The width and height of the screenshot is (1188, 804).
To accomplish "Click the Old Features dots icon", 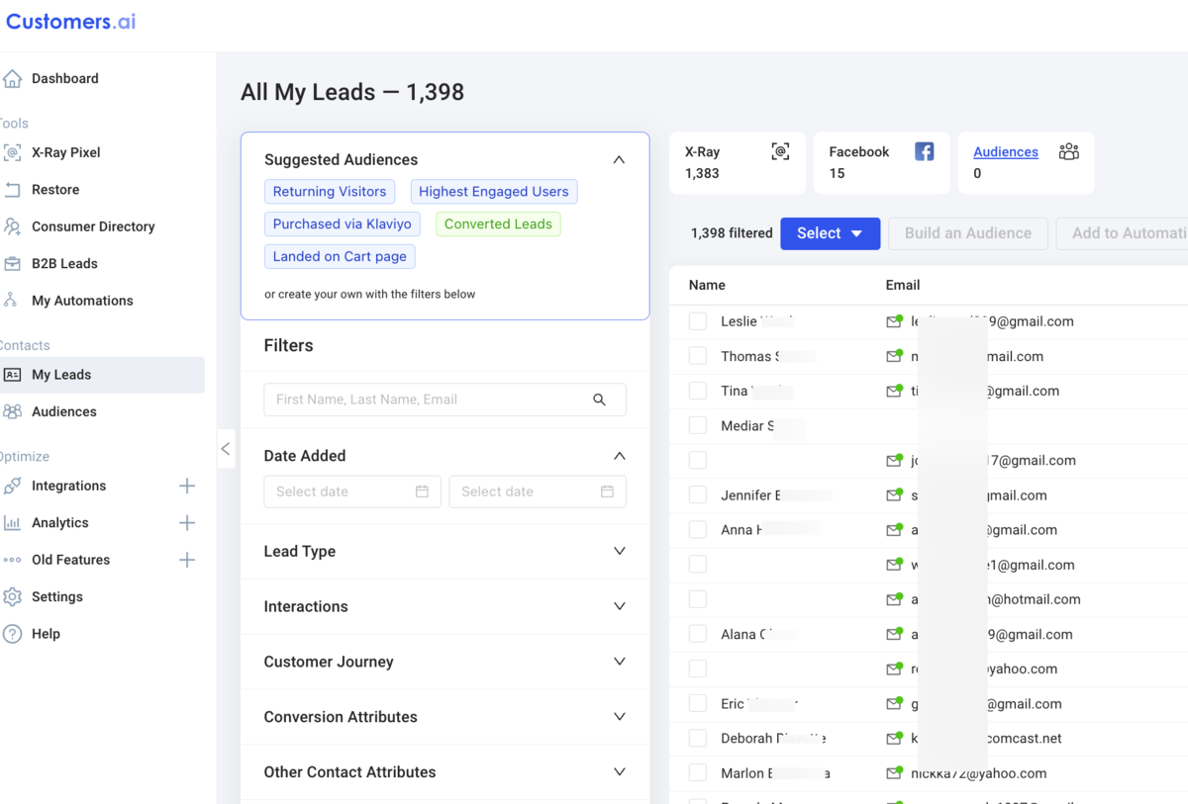I will click(12, 560).
